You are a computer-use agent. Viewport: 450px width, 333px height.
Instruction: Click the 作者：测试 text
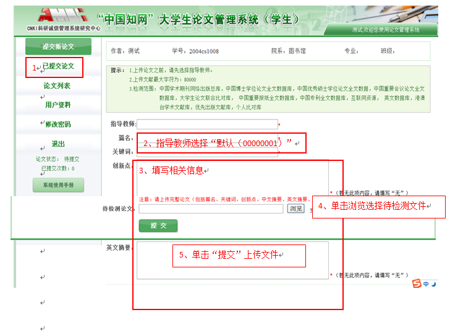pyautogui.click(x=125, y=51)
